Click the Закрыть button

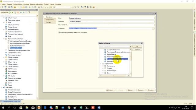click(141, 90)
